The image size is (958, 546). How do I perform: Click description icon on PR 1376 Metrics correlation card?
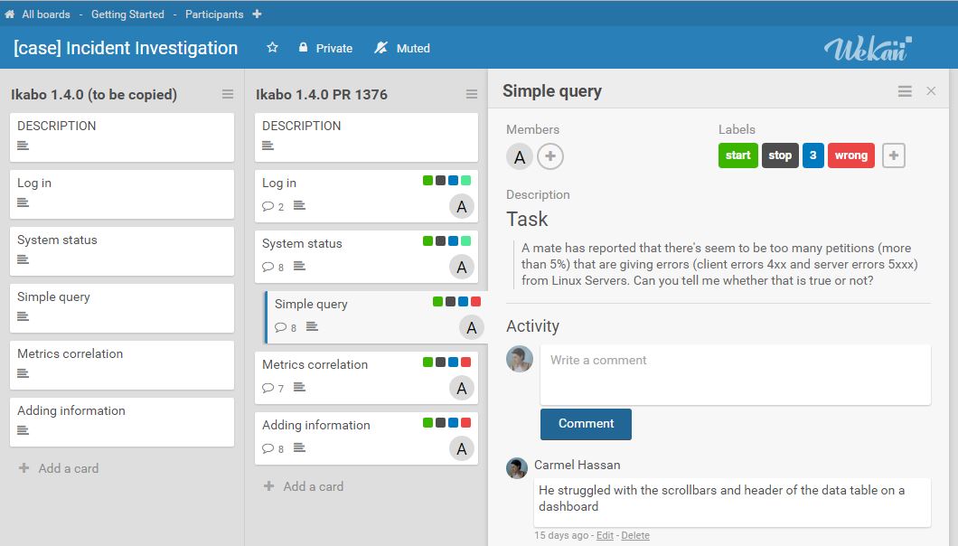click(x=299, y=387)
